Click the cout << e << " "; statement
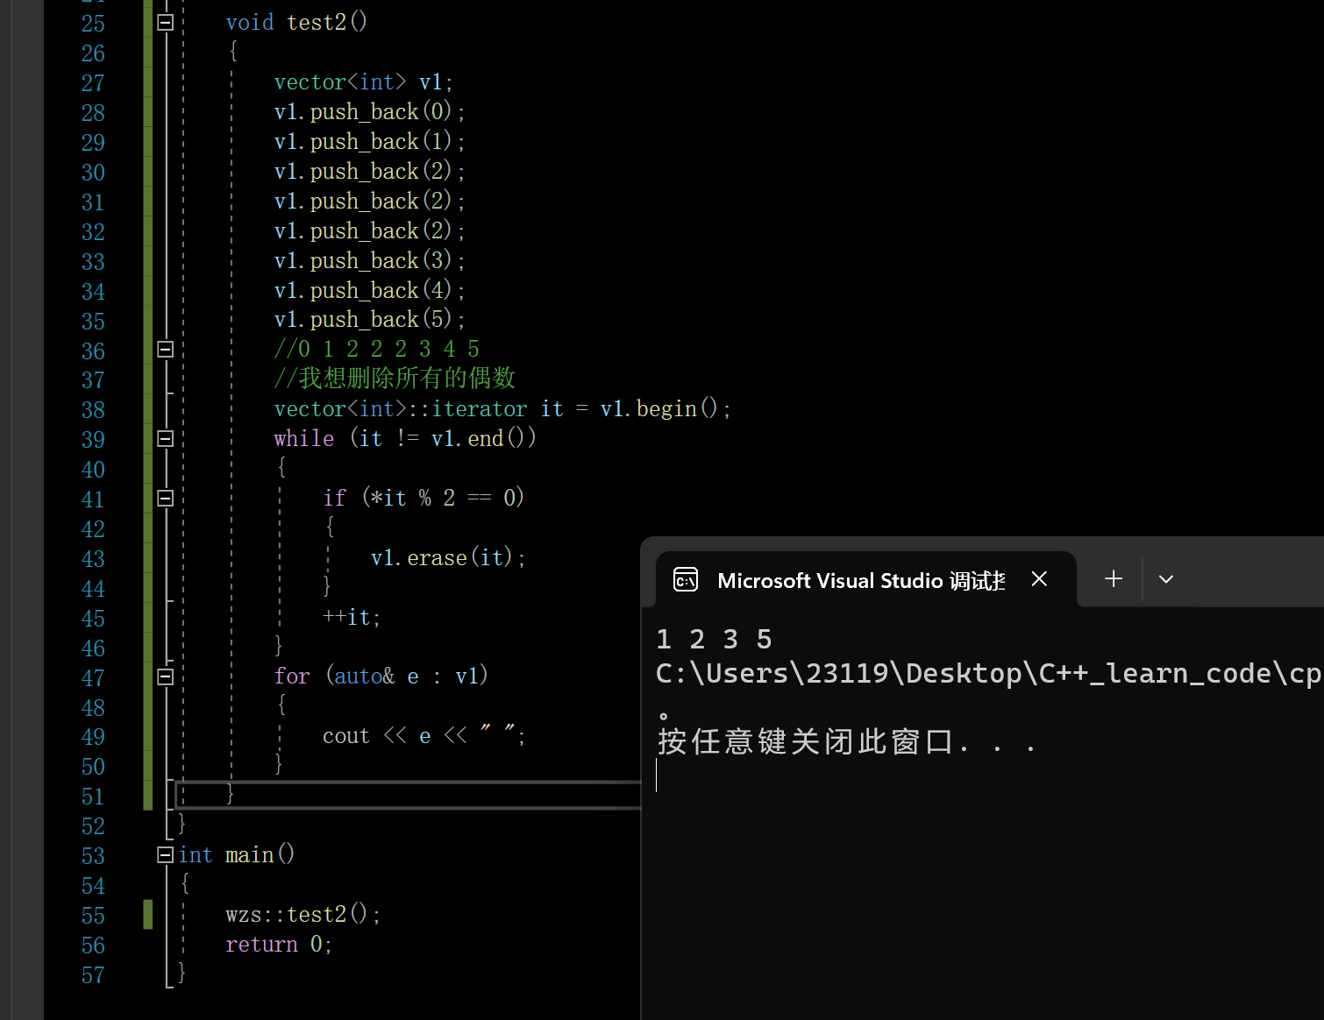This screenshot has width=1324, height=1020. pyautogui.click(x=424, y=736)
